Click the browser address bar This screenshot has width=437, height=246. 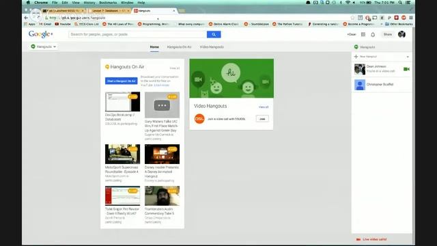(x=195, y=18)
